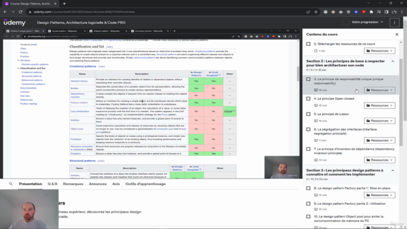407x229 pixels.
Task: Check lecture 6 ségrégation des interfaces
Action: (x=308, y=129)
